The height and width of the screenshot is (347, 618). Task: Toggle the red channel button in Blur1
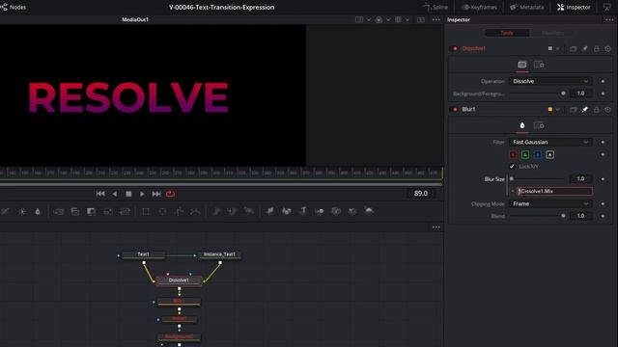[513, 154]
